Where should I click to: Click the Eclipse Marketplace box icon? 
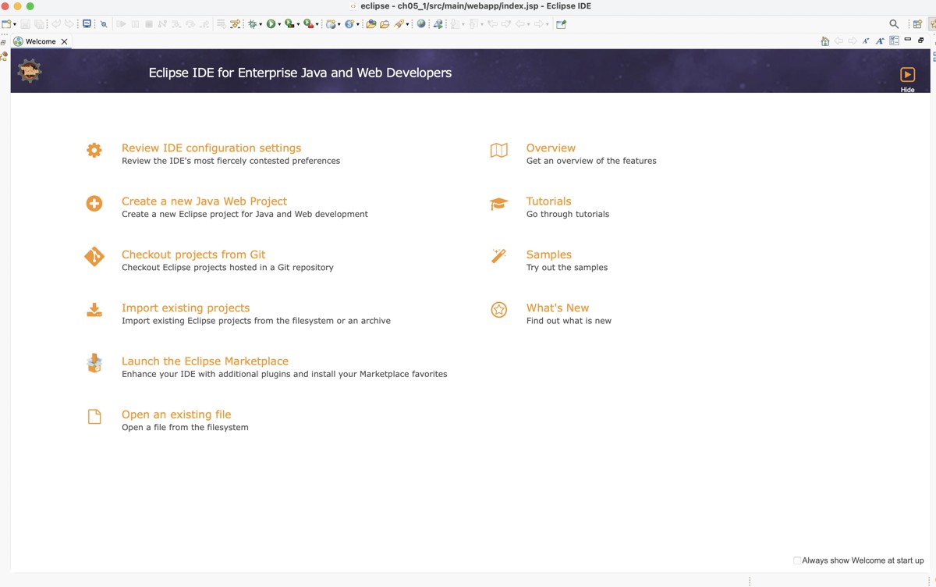tap(94, 363)
